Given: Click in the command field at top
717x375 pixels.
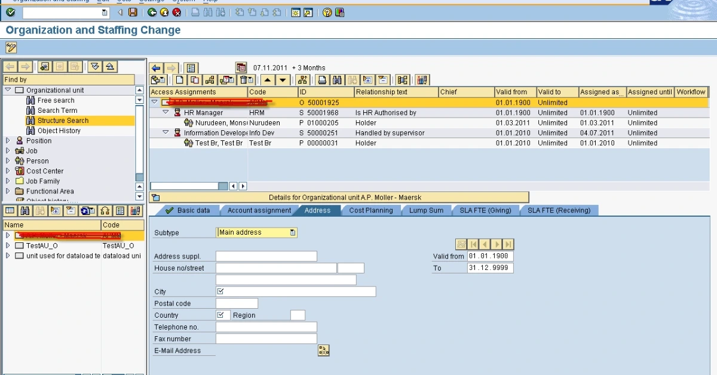Looking at the screenshot, I should [x=66, y=13].
